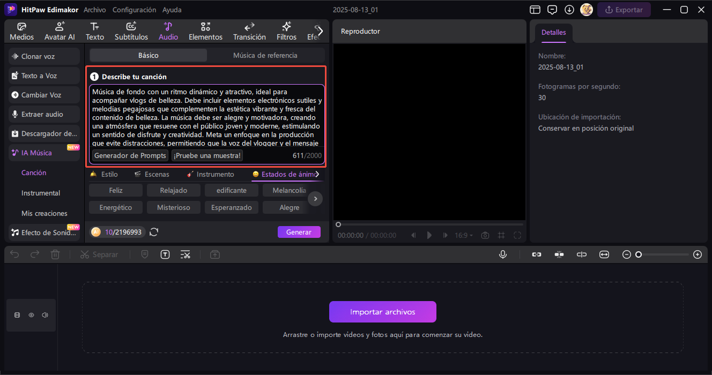This screenshot has width=712, height=375.
Task: Select Instrumental under IA Música
Action: (x=41, y=193)
